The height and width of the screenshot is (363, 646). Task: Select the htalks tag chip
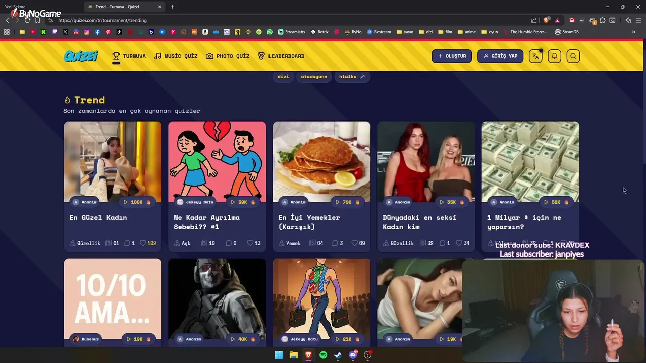tap(352, 76)
